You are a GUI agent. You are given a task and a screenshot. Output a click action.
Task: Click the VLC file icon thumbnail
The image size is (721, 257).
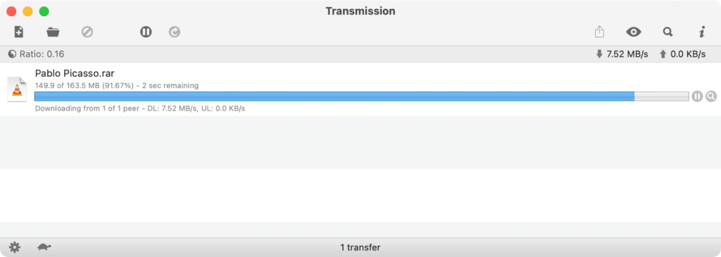point(17,89)
